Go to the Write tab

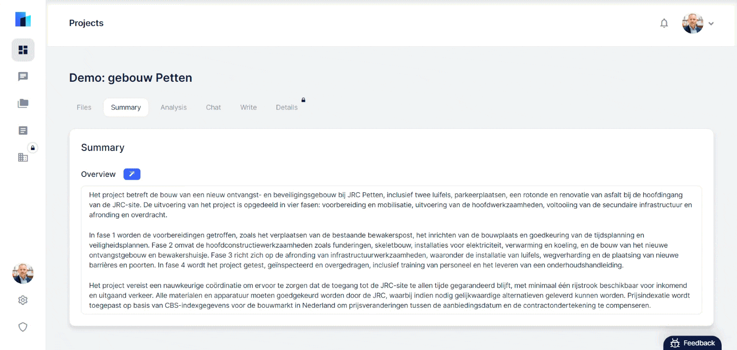(248, 107)
